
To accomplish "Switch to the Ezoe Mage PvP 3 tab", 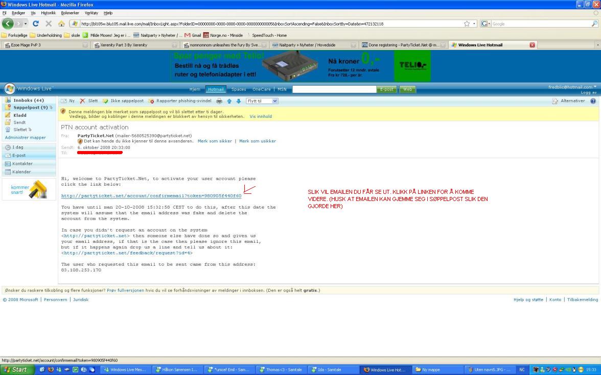I will pyautogui.click(x=46, y=45).
